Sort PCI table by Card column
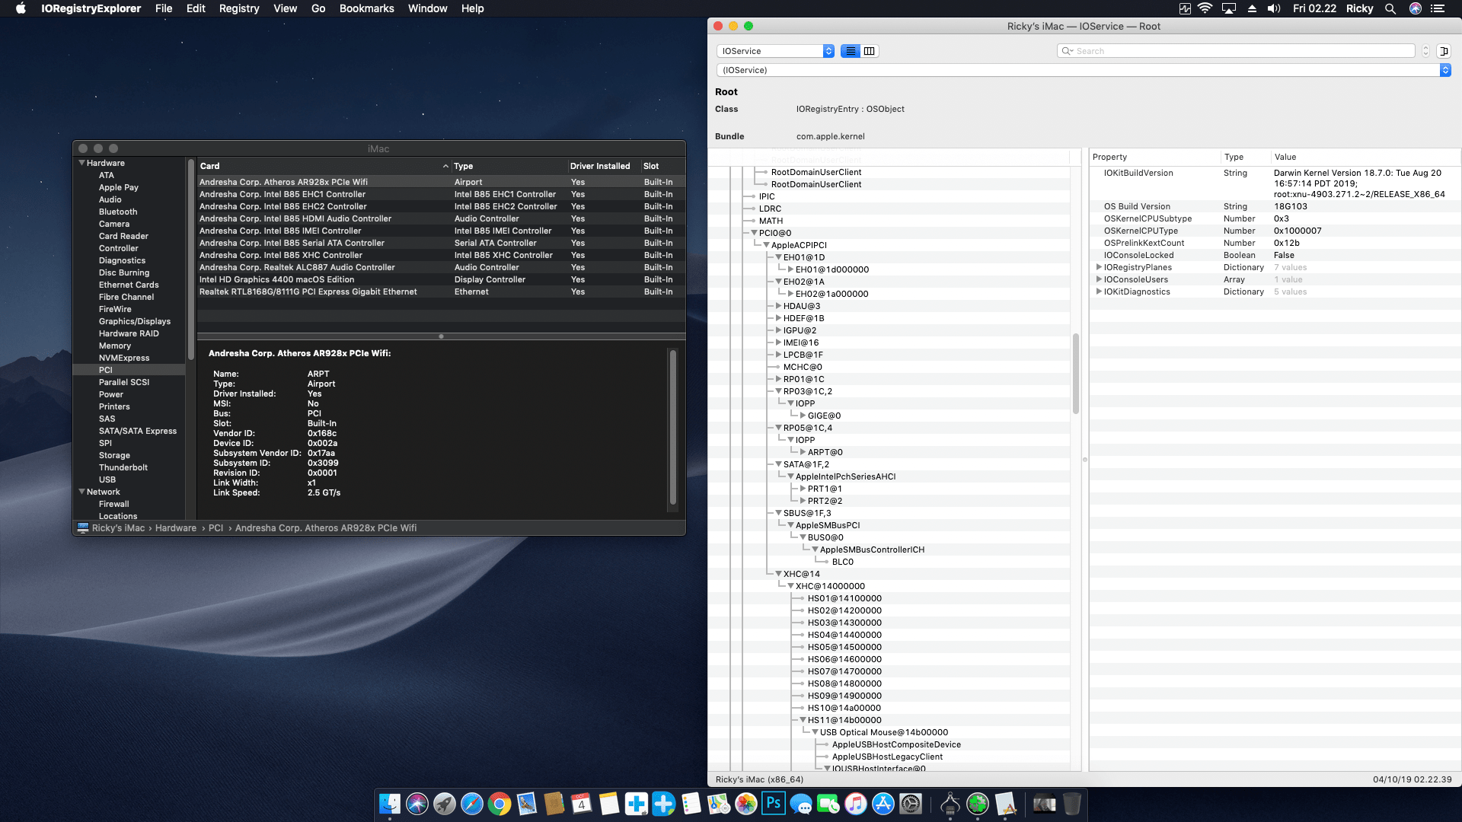 pyautogui.click(x=324, y=166)
